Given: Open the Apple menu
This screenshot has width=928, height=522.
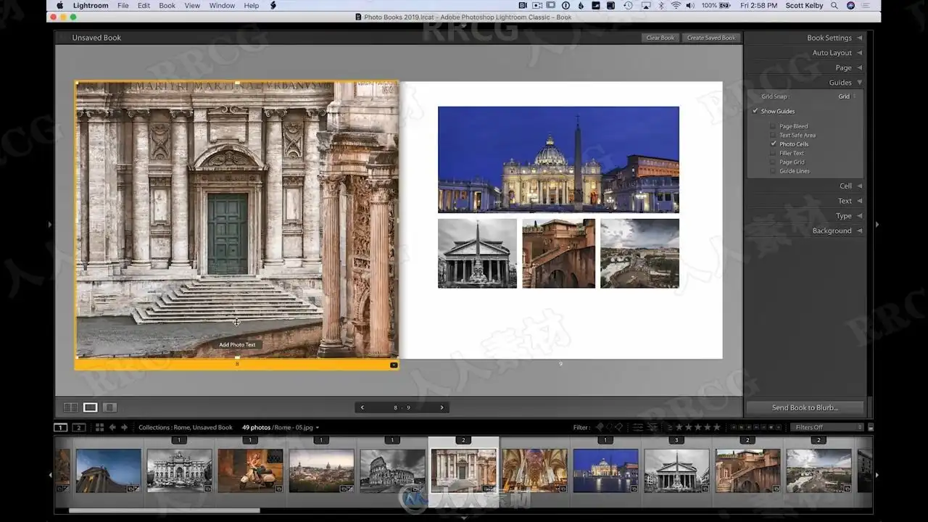Looking at the screenshot, I should (60, 6).
